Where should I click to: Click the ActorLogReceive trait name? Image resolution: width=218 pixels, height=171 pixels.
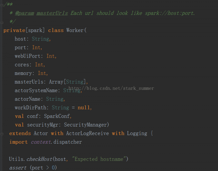pyautogui.click(x=88, y=133)
